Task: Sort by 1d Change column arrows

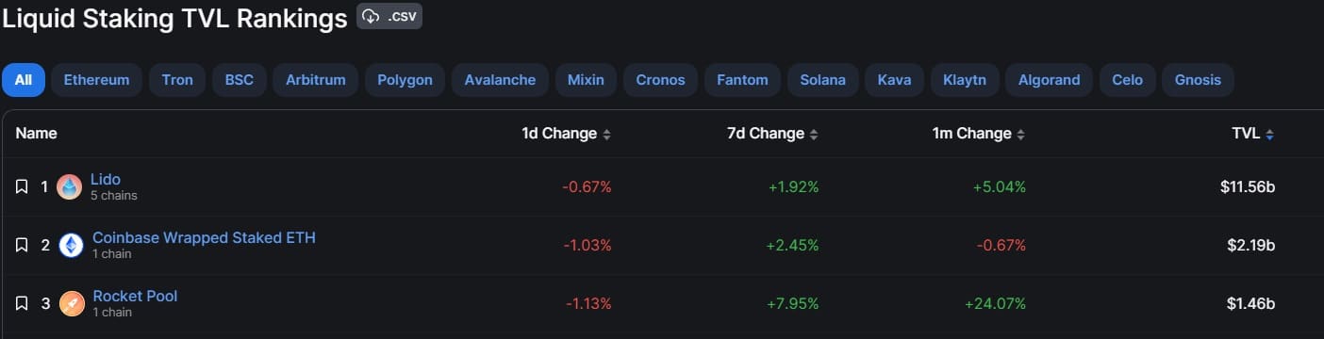Action: [607, 135]
